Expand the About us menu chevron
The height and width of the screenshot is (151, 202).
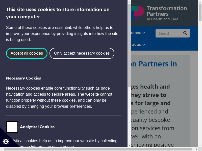pyautogui.click(x=144, y=45)
